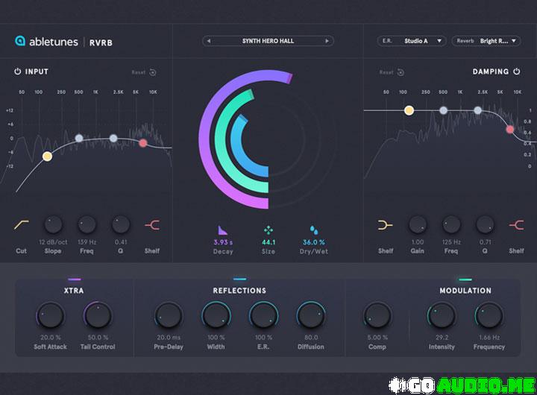Select second grey node on Input EQ
Image resolution: width=537 pixels, height=395 pixels.
click(x=113, y=139)
